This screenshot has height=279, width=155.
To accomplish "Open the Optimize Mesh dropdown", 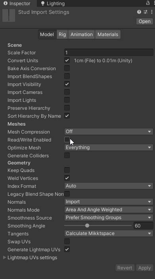I will [x=109, y=147].
